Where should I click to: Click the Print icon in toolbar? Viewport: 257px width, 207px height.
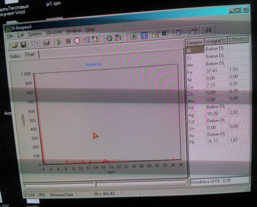tap(46, 42)
